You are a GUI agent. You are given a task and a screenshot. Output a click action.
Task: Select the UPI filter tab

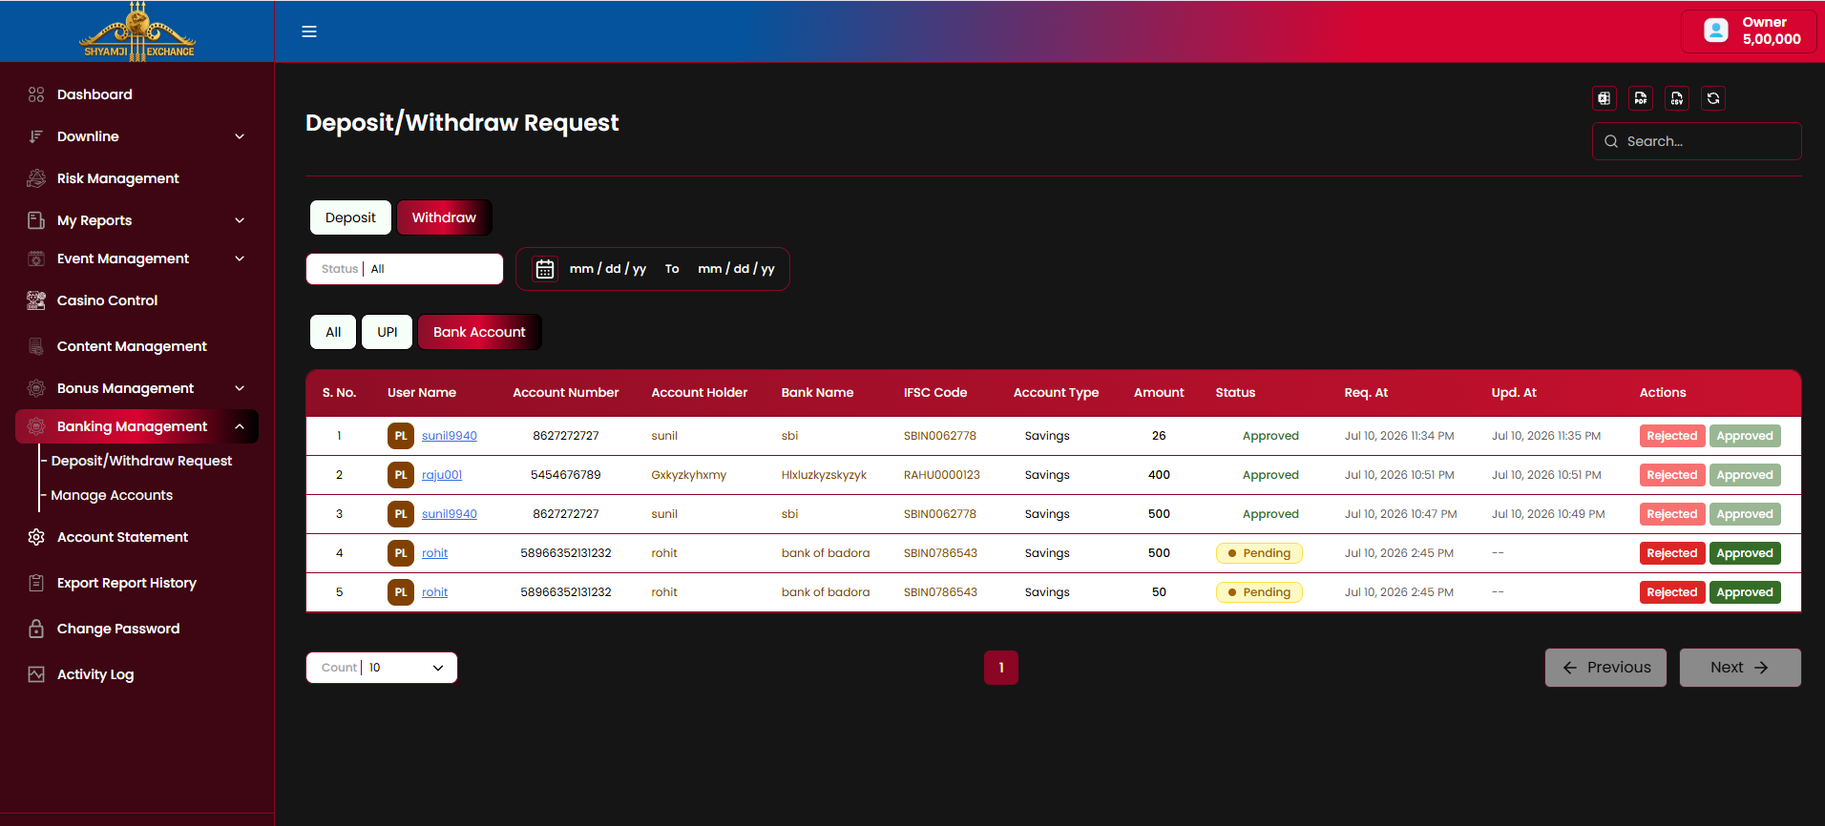[387, 332]
